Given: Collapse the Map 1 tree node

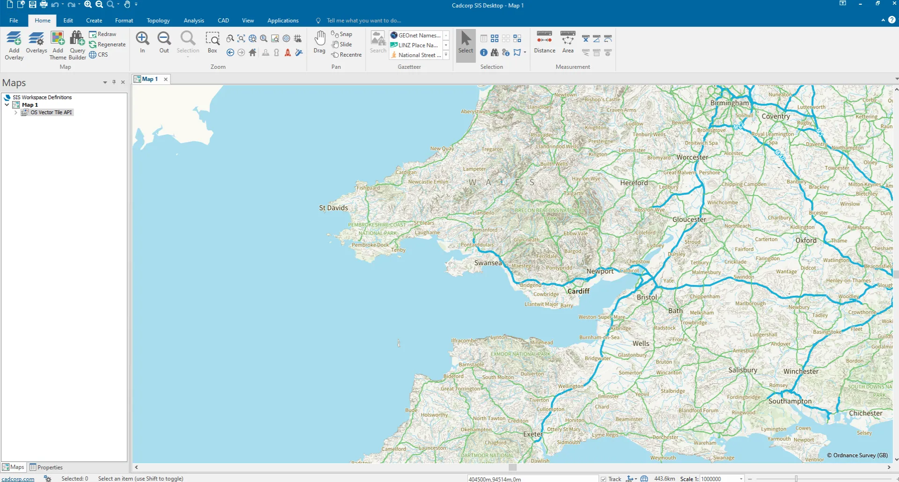Looking at the screenshot, I should pos(7,105).
